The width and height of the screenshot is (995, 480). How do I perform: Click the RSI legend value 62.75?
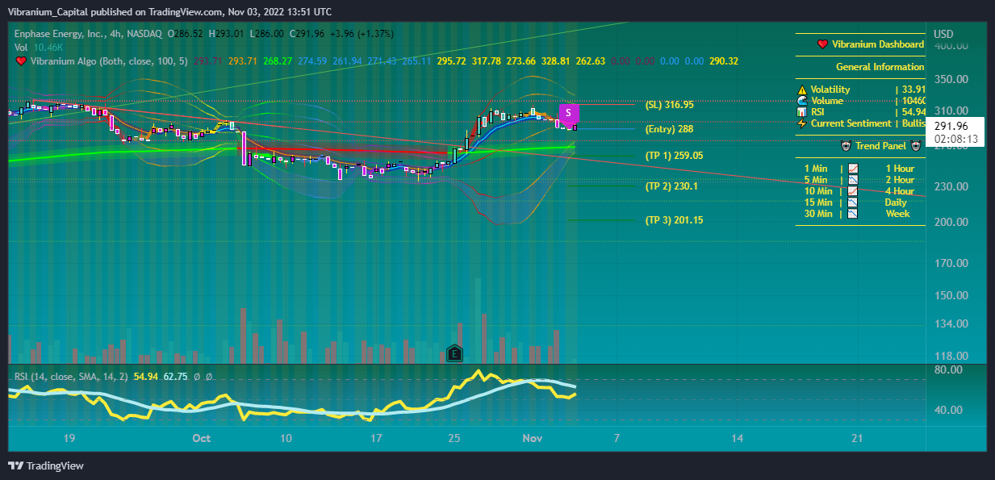pos(175,376)
